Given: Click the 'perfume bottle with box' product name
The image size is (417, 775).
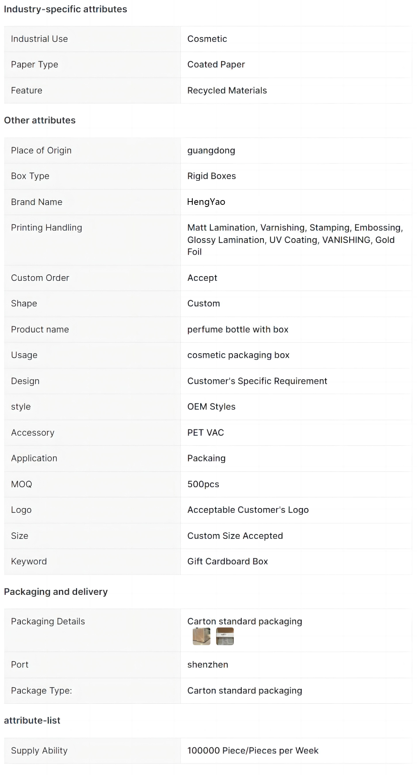Looking at the screenshot, I should point(238,329).
